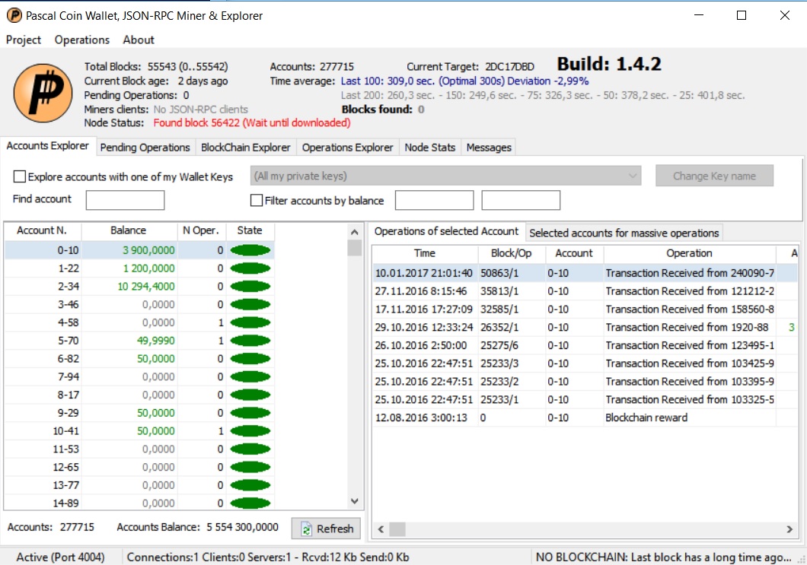
Task: Click operations list scroll left arrow
Action: tap(381, 529)
